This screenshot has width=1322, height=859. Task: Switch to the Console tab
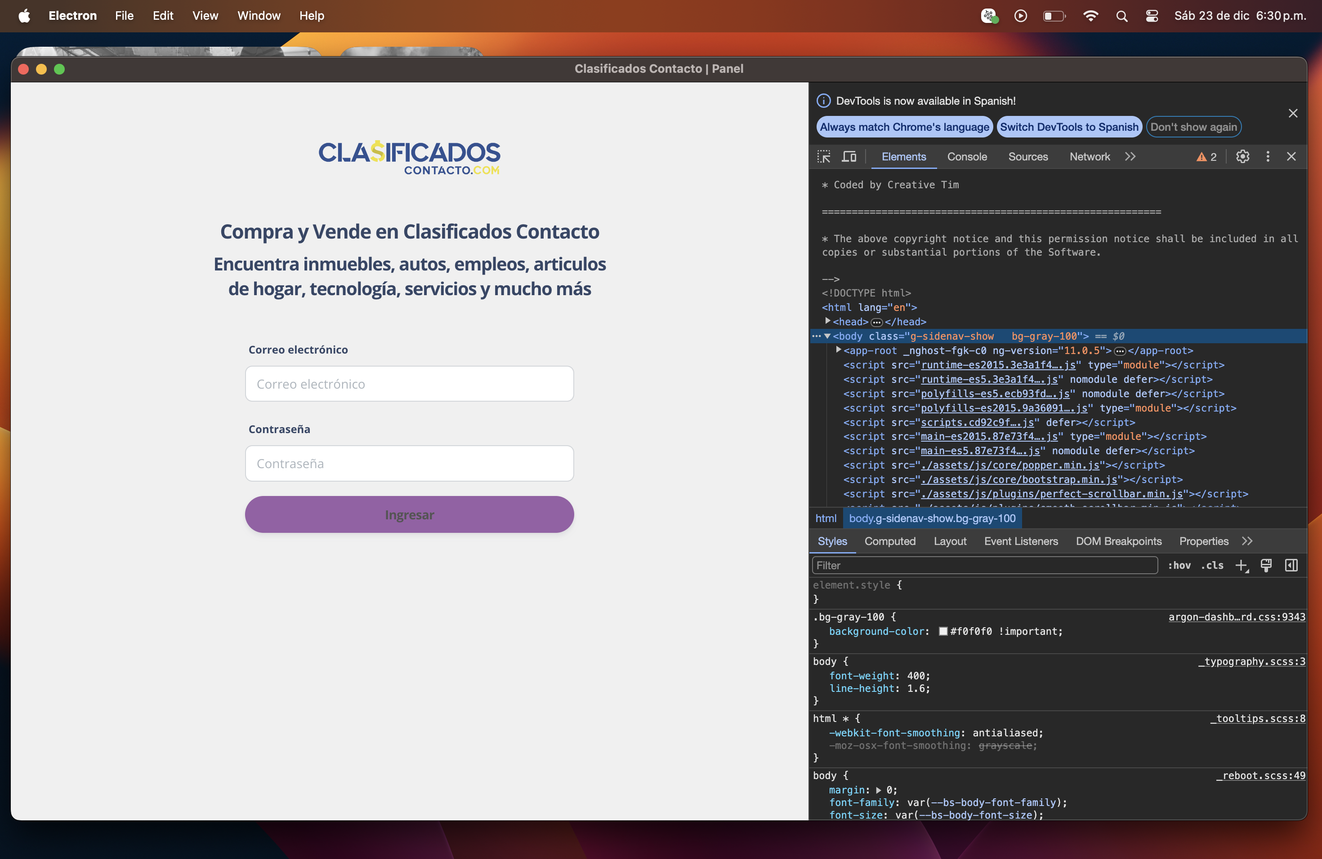pos(966,156)
